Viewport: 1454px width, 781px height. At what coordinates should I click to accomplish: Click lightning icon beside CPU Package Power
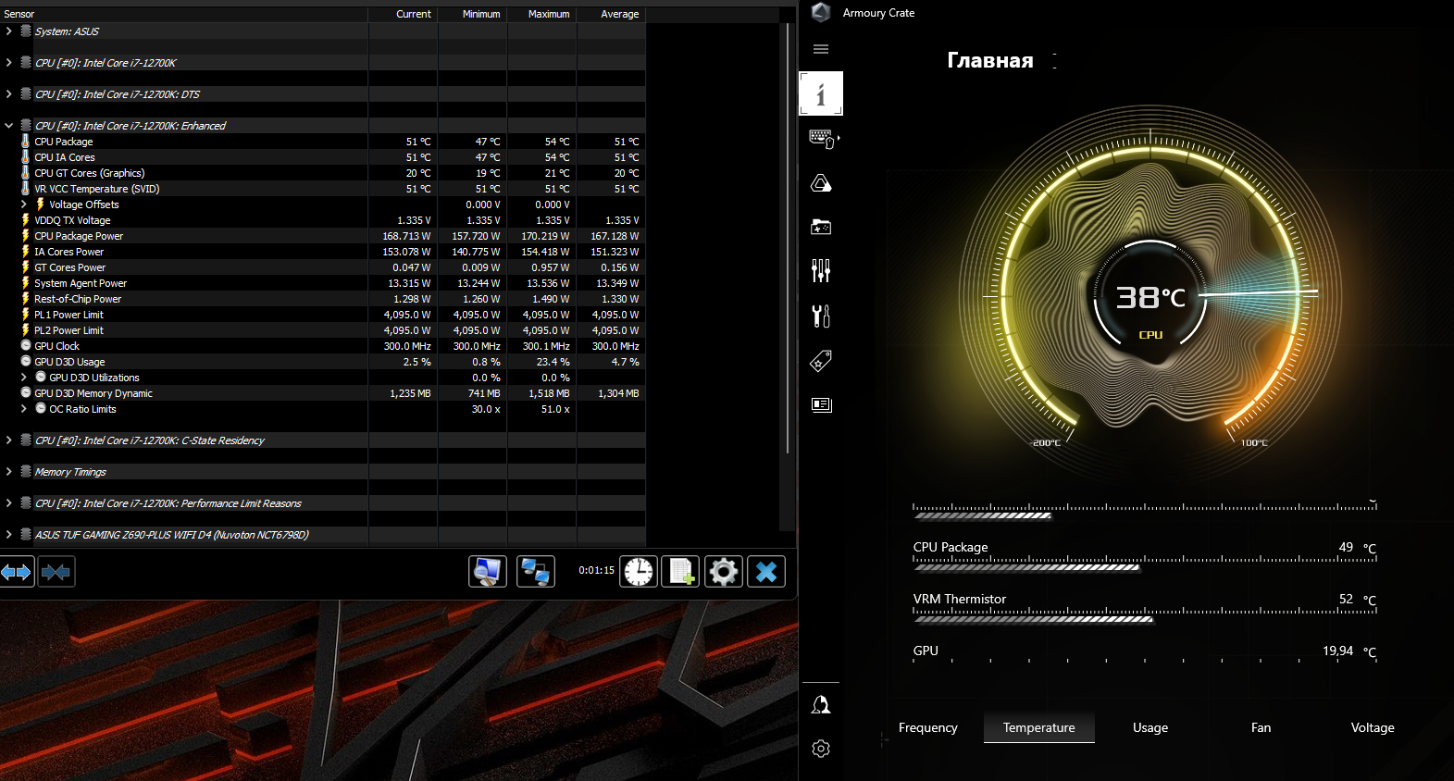pyautogui.click(x=25, y=236)
